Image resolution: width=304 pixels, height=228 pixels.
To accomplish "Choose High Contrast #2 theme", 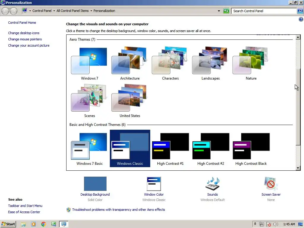I will click(x=210, y=148).
